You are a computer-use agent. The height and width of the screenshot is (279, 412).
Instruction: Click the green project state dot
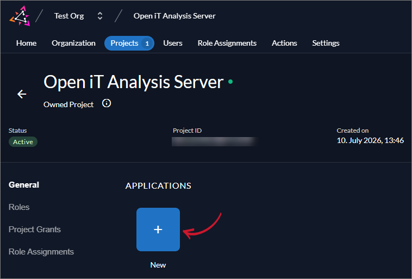[x=230, y=82]
